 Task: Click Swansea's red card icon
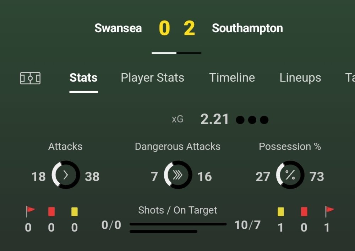[x=51, y=211]
